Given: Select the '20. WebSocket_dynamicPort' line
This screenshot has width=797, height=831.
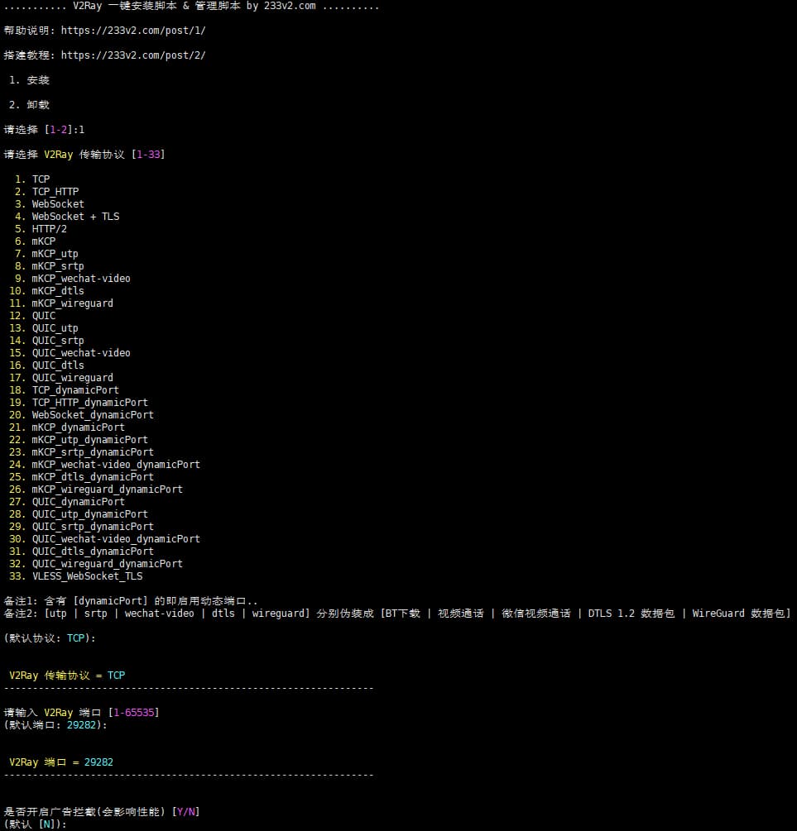Looking at the screenshot, I should coord(82,415).
